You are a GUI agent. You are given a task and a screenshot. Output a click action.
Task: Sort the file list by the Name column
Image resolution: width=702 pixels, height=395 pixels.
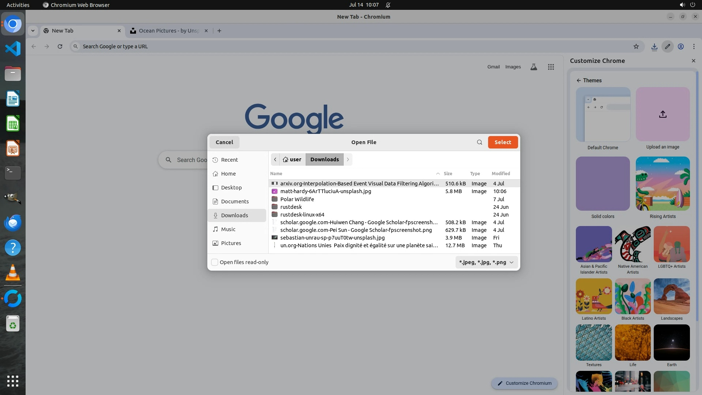[x=276, y=174]
